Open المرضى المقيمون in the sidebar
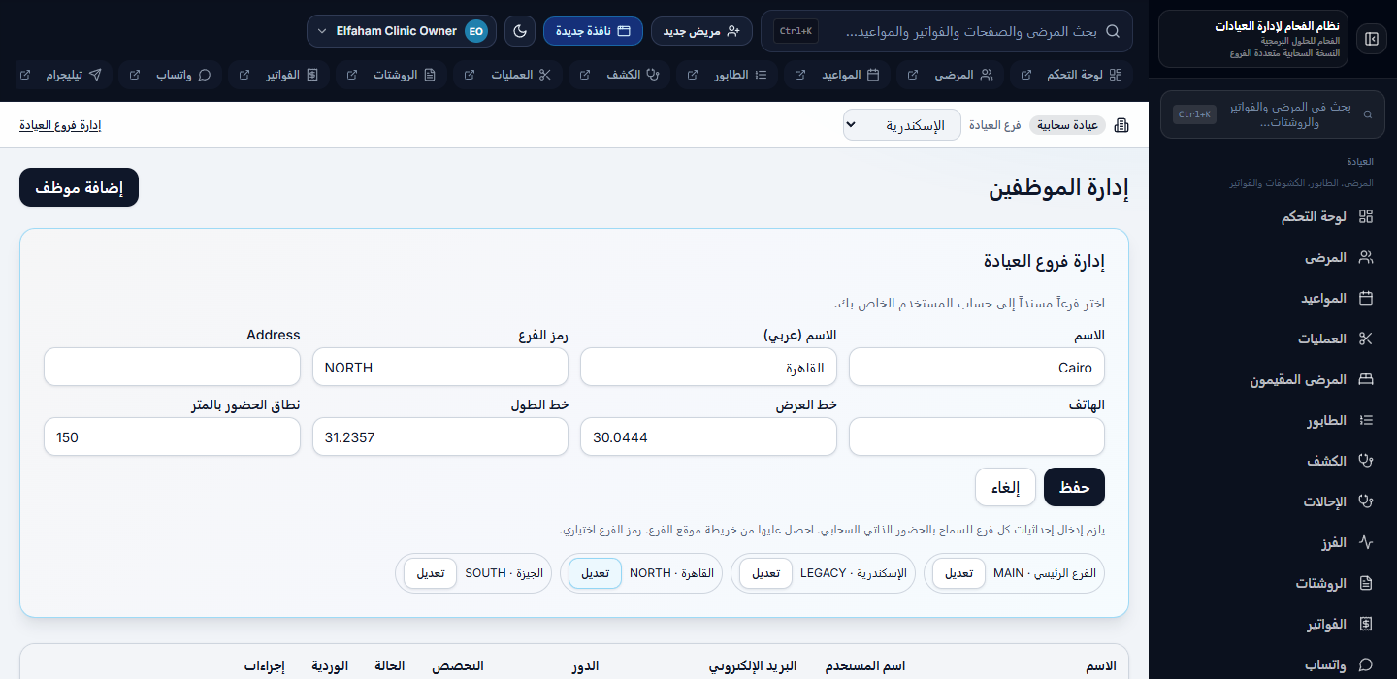Viewport: 1397px width, 679px height. pyautogui.click(x=1273, y=379)
